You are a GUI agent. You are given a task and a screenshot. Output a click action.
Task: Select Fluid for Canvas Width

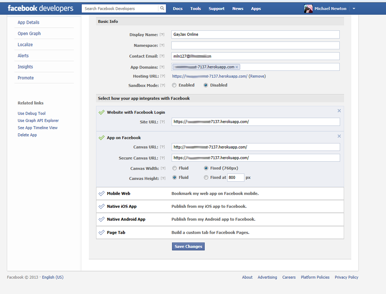coord(174,168)
